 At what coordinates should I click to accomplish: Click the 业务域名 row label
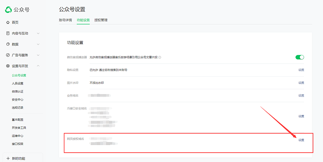73,96
